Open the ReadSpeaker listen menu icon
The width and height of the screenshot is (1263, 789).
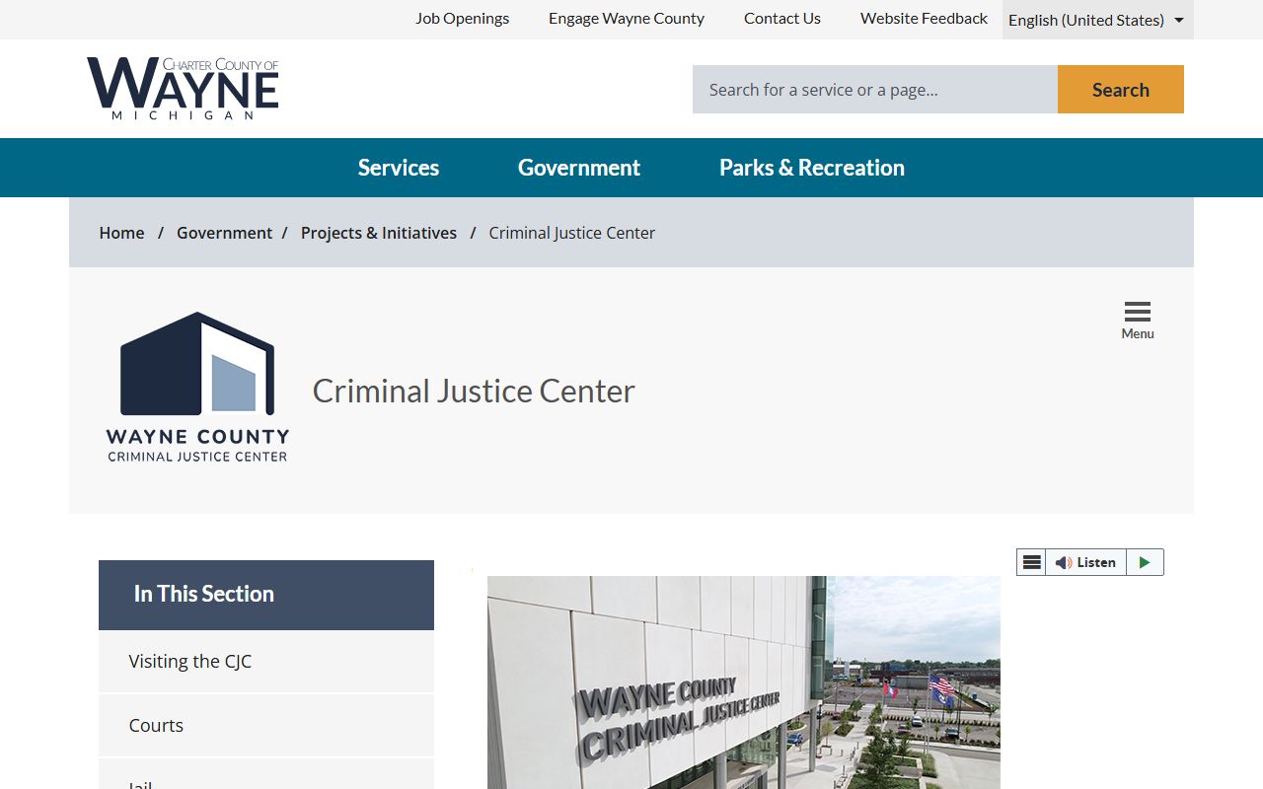1031,562
